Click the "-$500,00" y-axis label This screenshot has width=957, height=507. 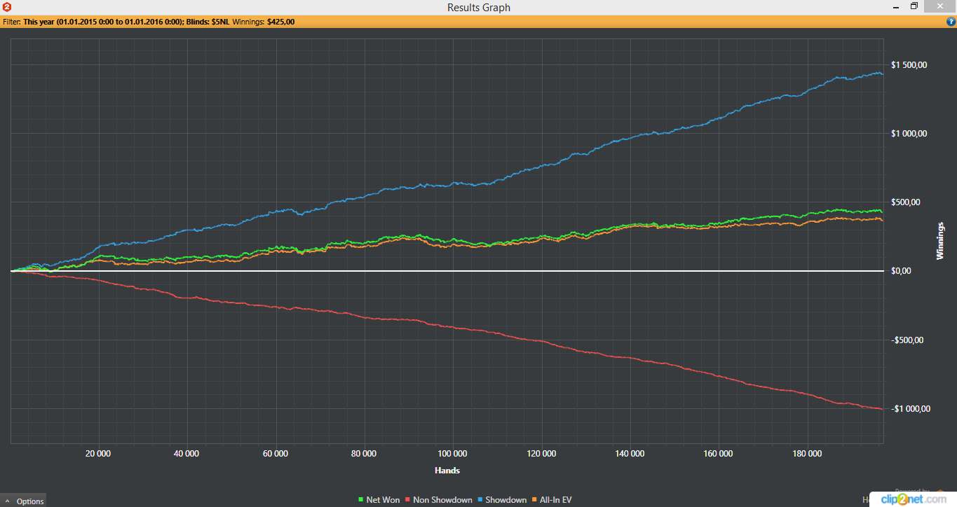point(907,340)
